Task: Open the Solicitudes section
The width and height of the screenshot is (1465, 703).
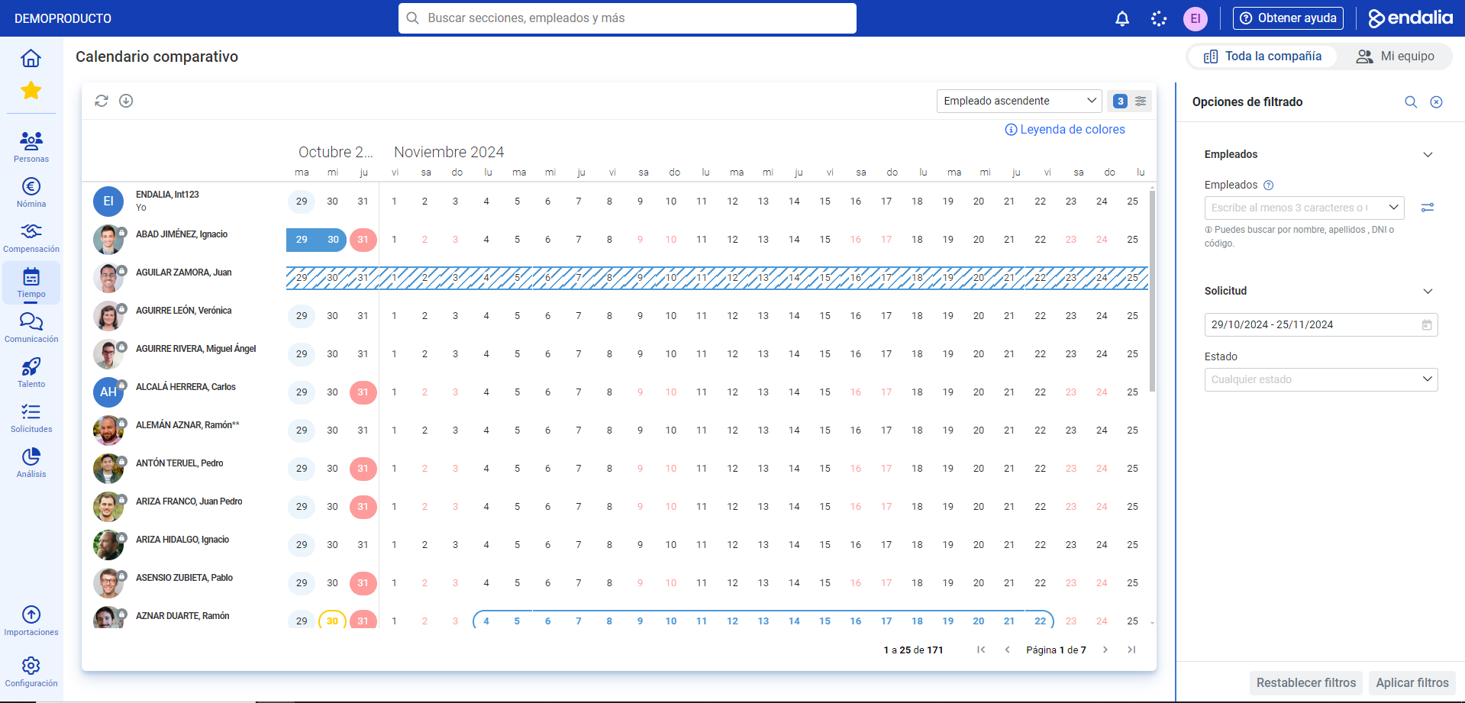Action: click(x=31, y=418)
